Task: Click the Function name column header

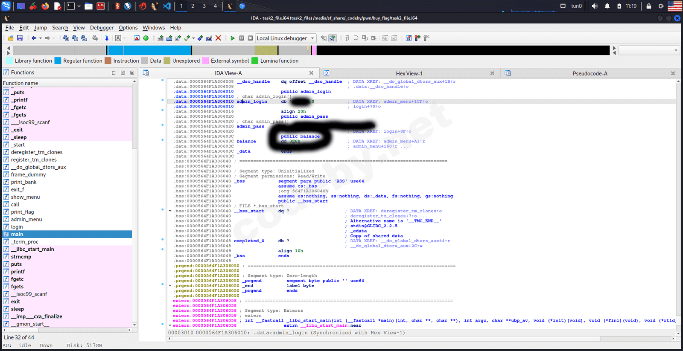Action: [67, 83]
